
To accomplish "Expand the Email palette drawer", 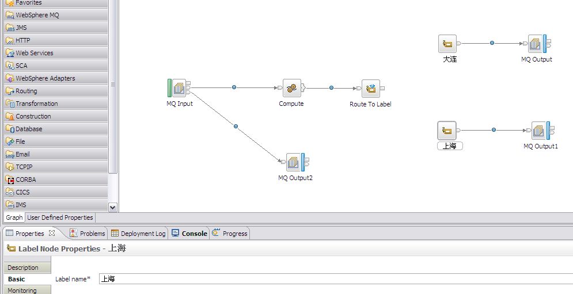I will (x=55, y=154).
